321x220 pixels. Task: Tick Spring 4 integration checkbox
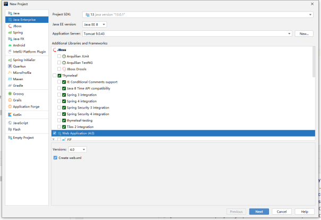tap(59, 101)
